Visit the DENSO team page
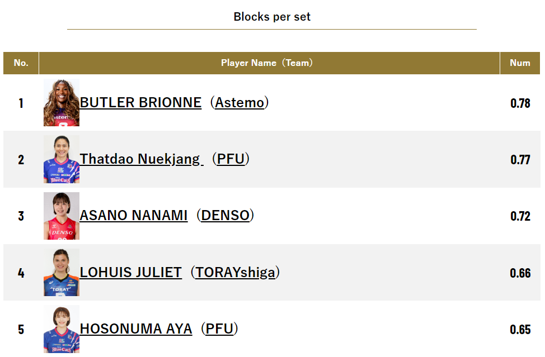 click(225, 216)
